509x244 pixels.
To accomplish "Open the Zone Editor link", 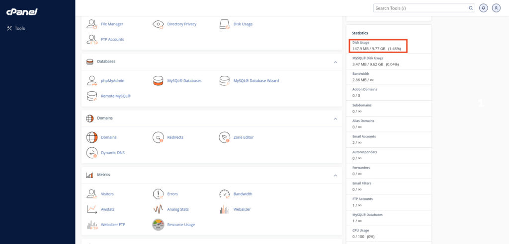I will pos(244,137).
